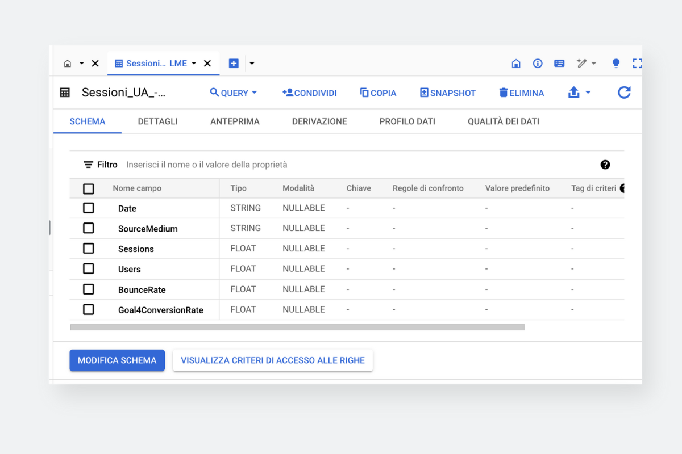This screenshot has width=682, height=454.
Task: Click the horizontal scrollbar under the schema table
Action: pos(297,327)
